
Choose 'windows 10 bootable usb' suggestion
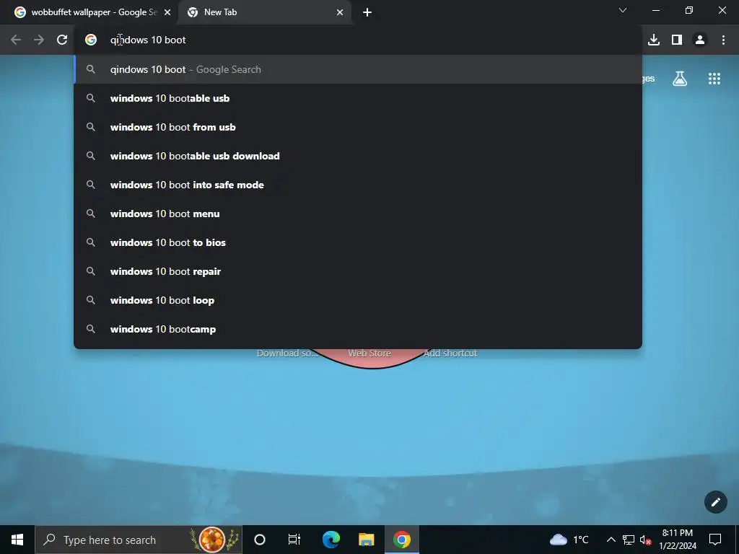[358, 98]
